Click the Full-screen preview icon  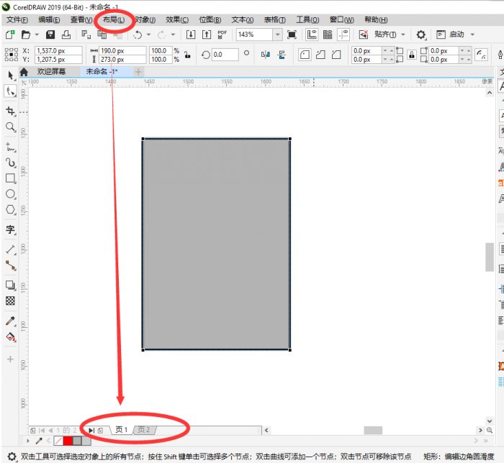click(x=292, y=35)
